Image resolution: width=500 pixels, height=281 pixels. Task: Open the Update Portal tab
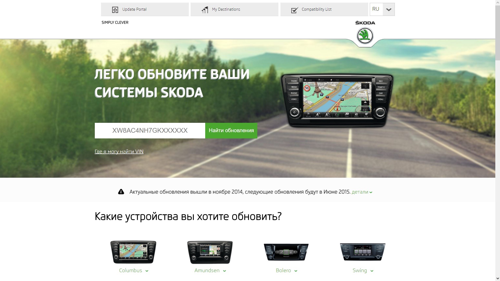coord(145,9)
